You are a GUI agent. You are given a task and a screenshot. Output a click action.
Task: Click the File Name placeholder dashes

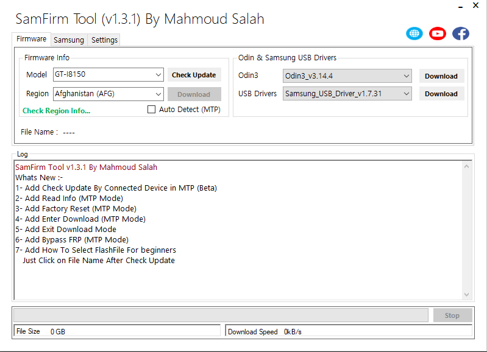[69, 133]
